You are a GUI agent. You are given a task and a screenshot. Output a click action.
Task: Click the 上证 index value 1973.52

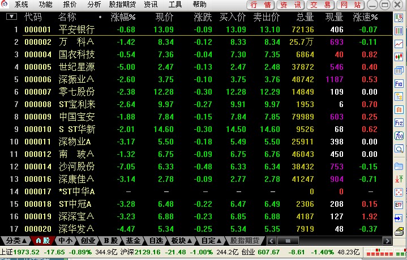[x=27, y=252]
